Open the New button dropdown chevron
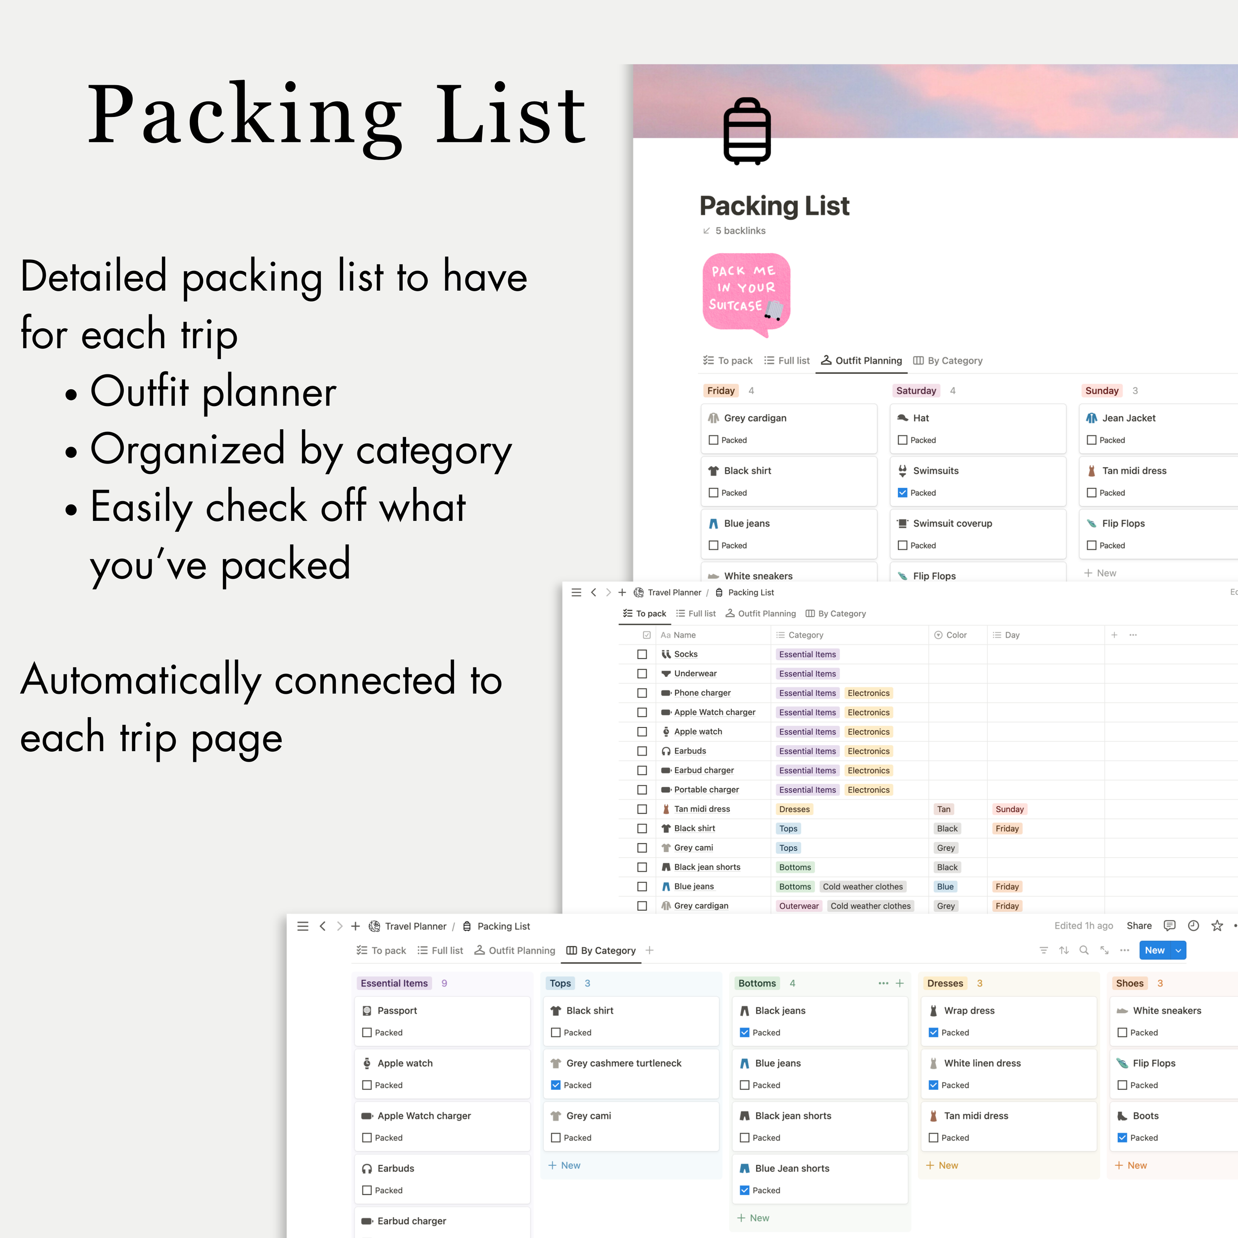This screenshot has height=1238, width=1238. (1178, 950)
